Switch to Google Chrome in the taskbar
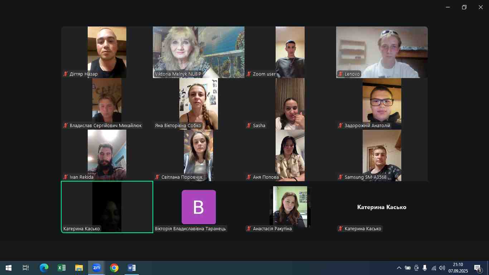 (x=114, y=268)
